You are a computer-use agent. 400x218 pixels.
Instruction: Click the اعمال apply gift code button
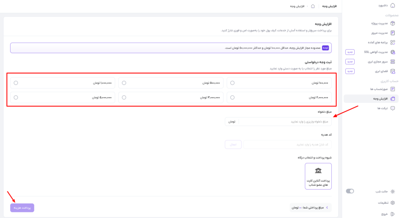pos(233,144)
